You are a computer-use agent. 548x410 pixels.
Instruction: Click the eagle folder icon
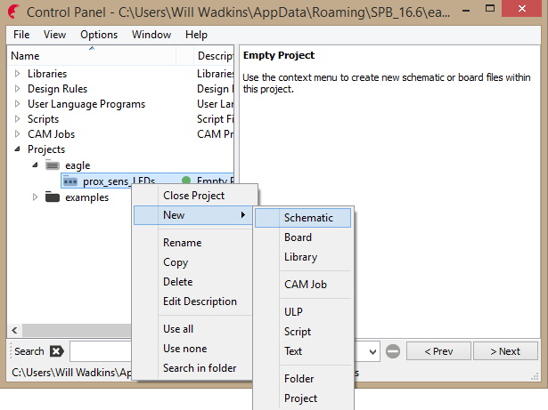point(53,165)
